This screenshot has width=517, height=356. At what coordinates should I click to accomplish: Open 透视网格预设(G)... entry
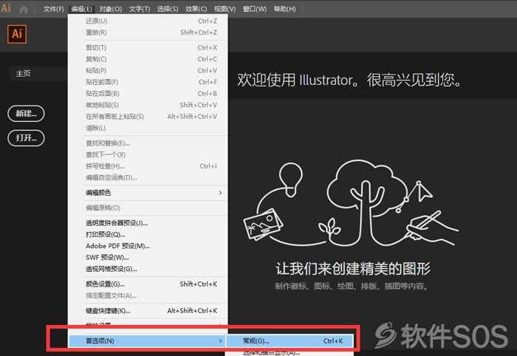pyautogui.click(x=148, y=270)
